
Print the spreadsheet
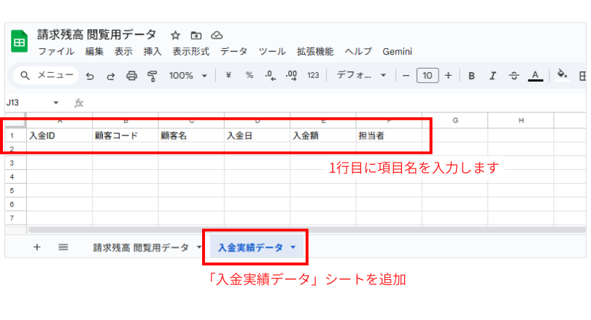[x=131, y=76]
